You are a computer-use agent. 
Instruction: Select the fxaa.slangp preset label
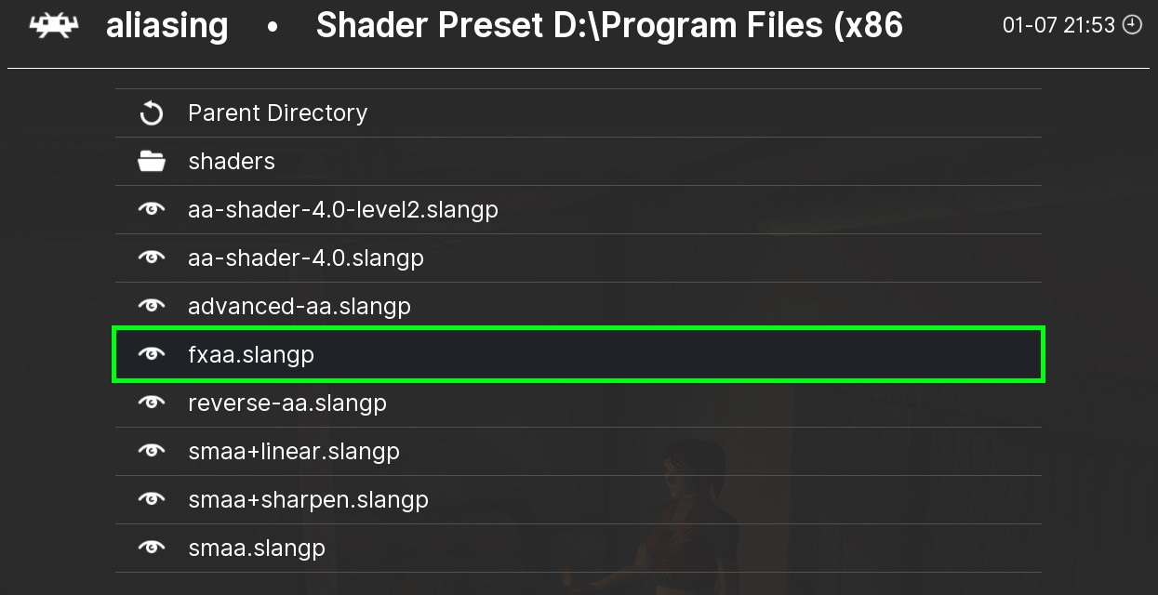(251, 355)
